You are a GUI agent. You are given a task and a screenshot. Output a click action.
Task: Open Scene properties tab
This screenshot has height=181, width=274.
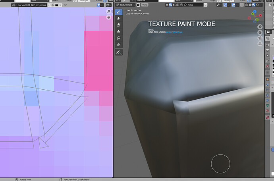tap(268, 61)
